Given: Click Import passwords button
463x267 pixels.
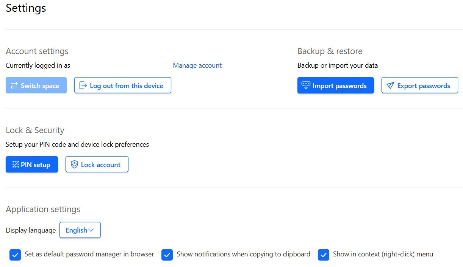Looking at the screenshot, I should pos(336,85).
